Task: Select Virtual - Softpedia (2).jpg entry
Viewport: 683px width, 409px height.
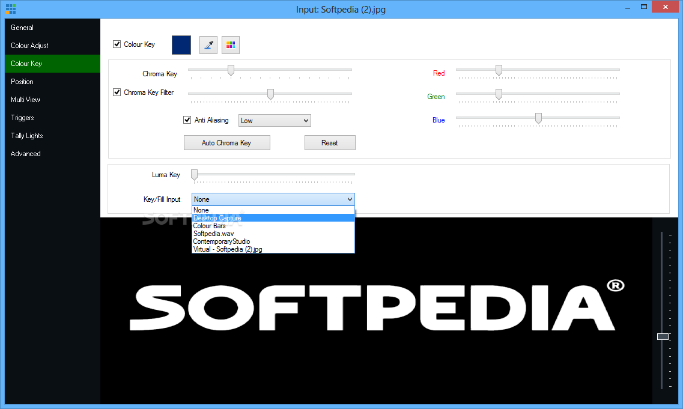Action: coord(273,249)
